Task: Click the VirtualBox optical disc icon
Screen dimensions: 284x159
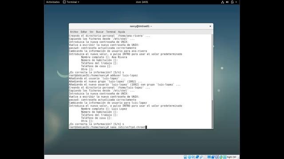Action: (x=189, y=157)
